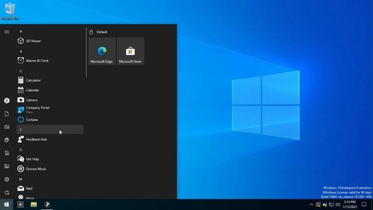Open Feedback Hub
The height and width of the screenshot is (210, 373).
[50, 139]
